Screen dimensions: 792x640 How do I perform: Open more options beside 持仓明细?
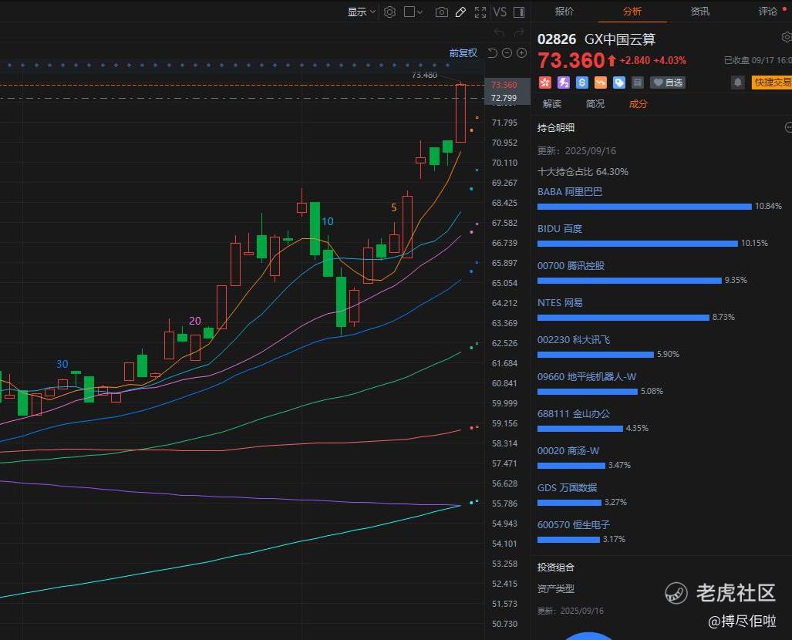click(x=788, y=127)
